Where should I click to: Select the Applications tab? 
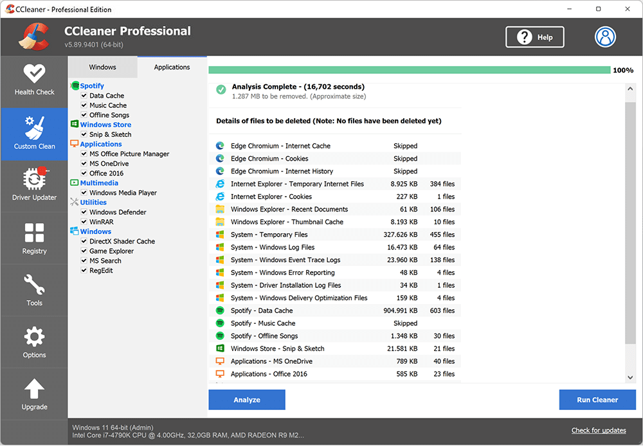[x=172, y=66]
